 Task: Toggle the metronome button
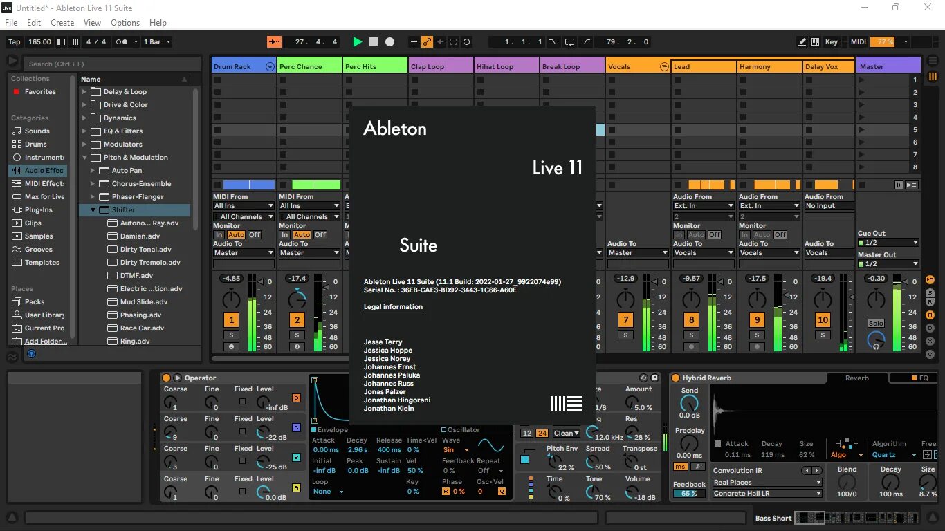[122, 42]
